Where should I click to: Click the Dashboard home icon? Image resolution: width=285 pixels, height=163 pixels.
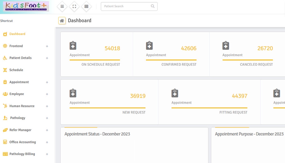(x=62, y=20)
